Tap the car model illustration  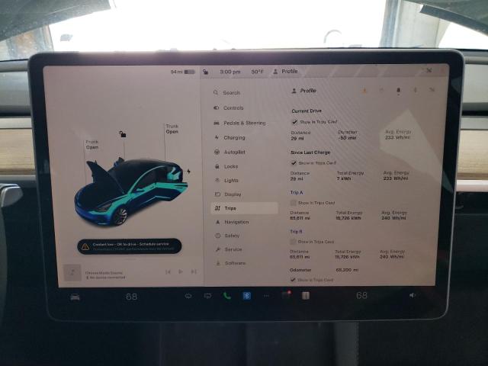(x=130, y=191)
